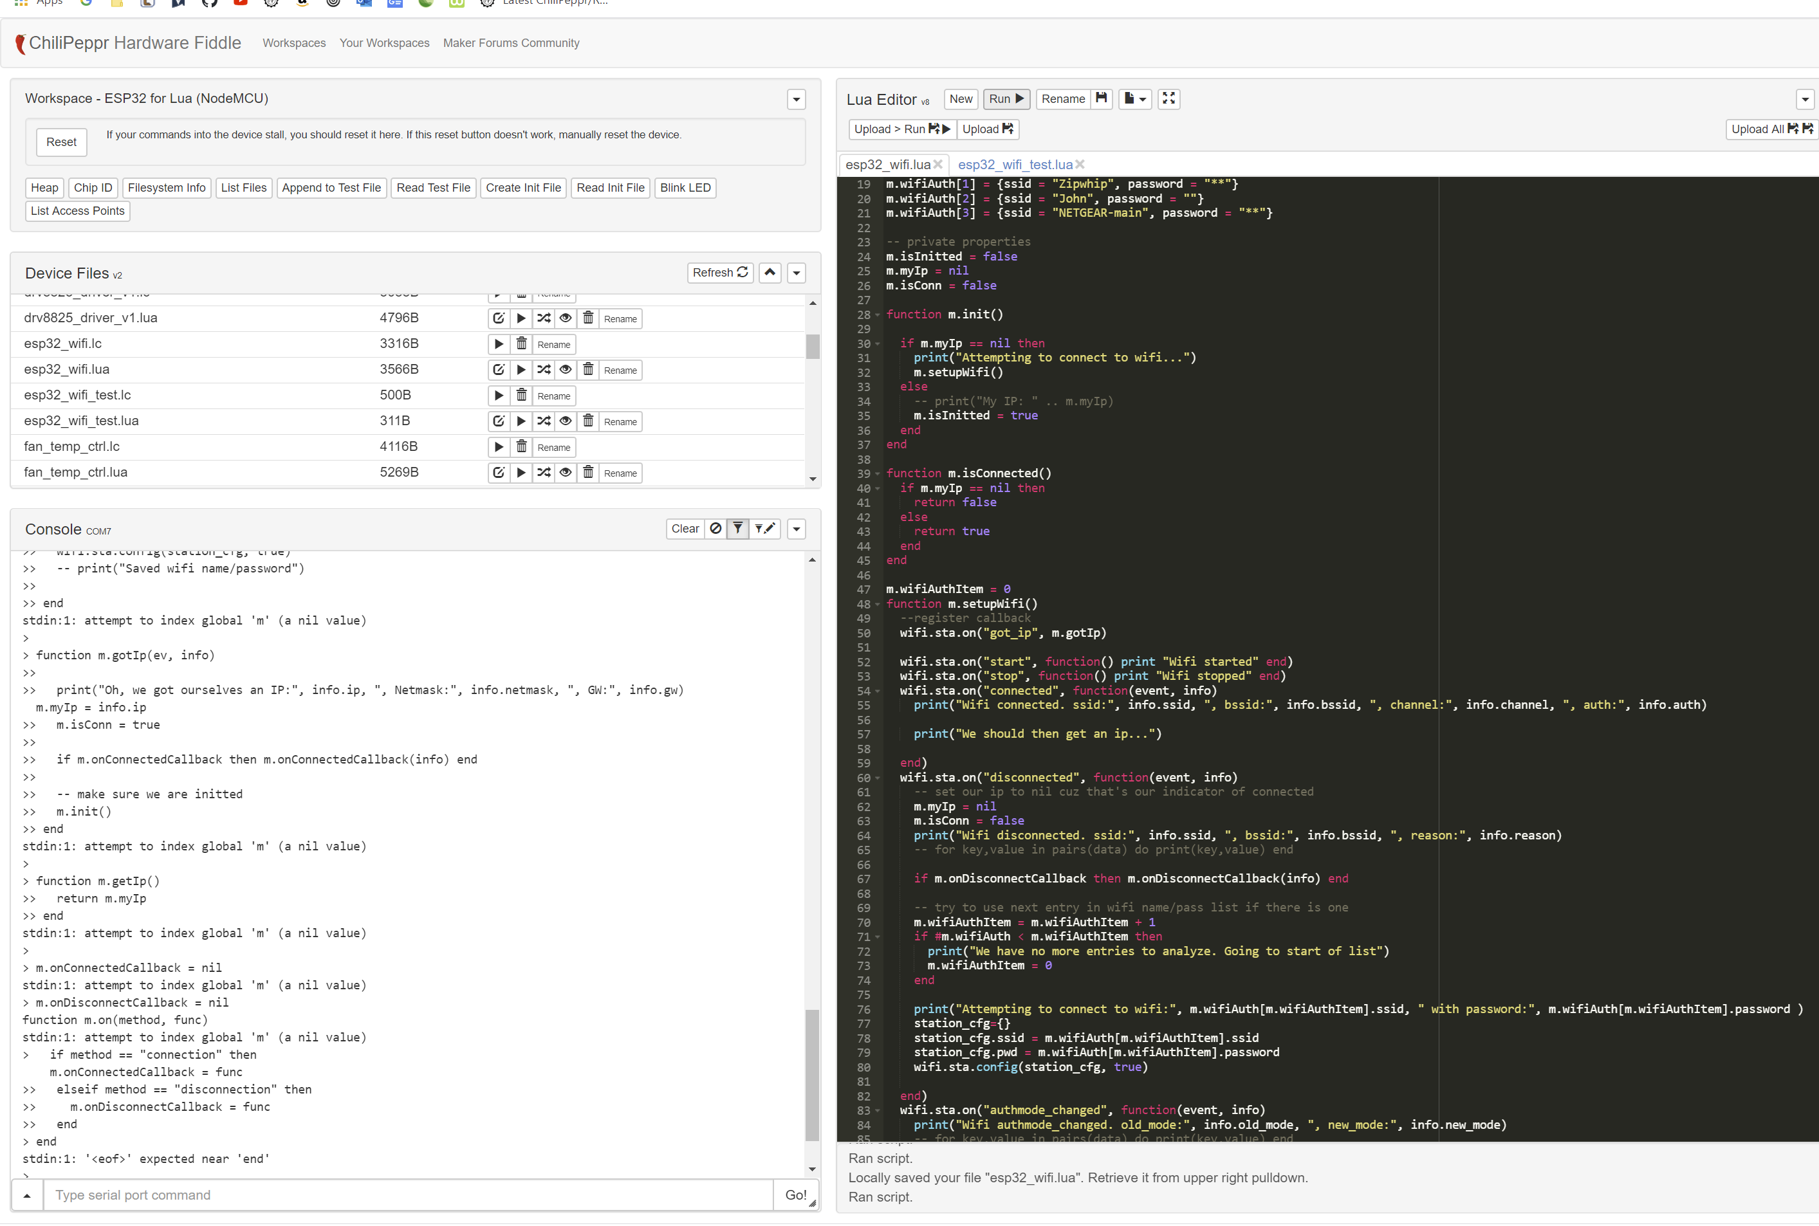Delete esp32_wifi_test.lc with trash icon
The height and width of the screenshot is (1226, 1819).
coord(522,396)
